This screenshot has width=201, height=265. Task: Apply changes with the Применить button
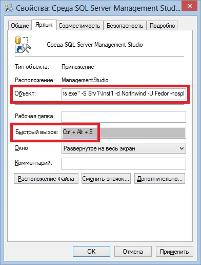tap(174, 252)
